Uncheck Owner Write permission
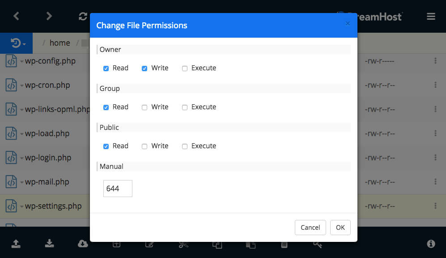 point(144,69)
